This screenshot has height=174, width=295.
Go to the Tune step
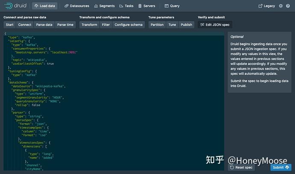coord(172,25)
